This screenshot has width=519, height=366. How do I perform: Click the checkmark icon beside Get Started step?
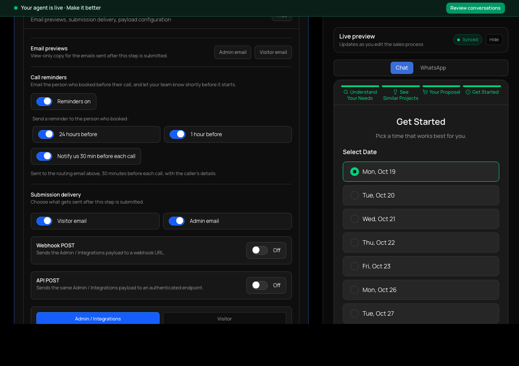(468, 92)
